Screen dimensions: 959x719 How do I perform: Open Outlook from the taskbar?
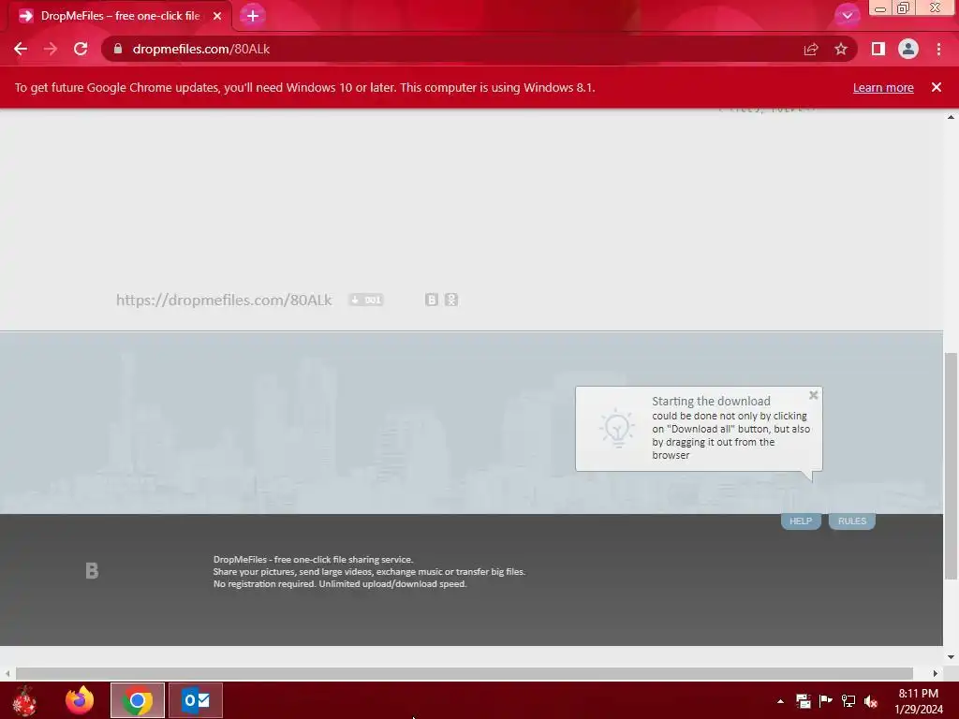pos(196,700)
